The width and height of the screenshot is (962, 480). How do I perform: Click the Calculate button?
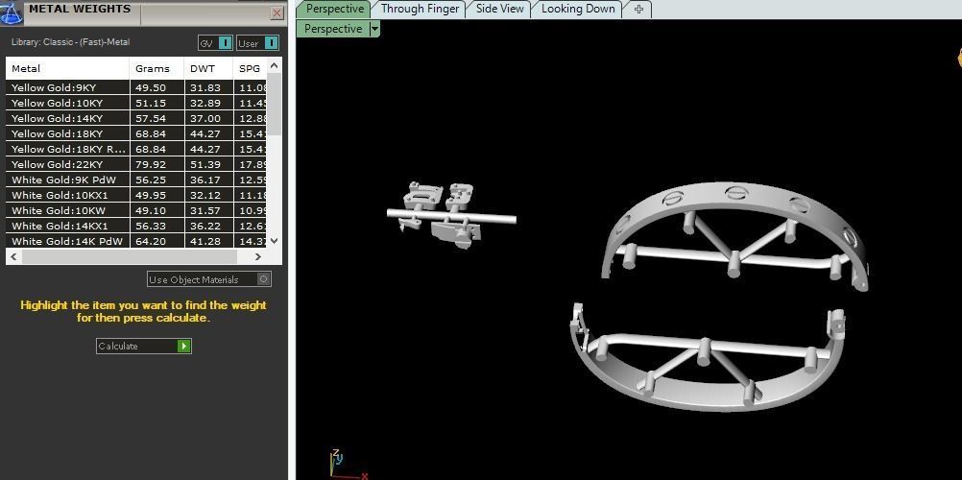click(x=144, y=347)
